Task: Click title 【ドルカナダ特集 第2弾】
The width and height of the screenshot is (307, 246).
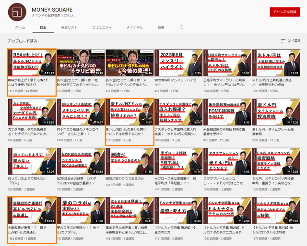Action: pyautogui.click(x=224, y=230)
